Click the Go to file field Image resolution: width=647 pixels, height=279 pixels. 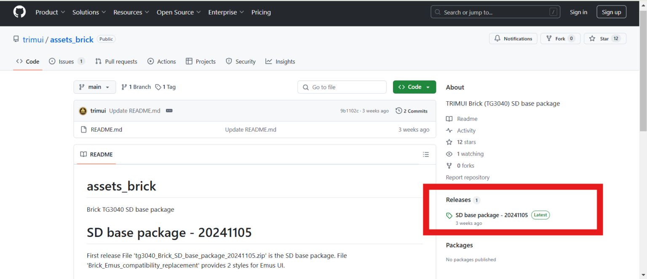click(342, 87)
